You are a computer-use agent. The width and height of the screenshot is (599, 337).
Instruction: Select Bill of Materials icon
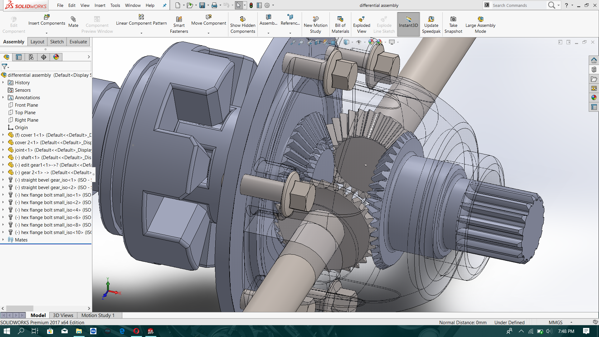click(x=340, y=19)
